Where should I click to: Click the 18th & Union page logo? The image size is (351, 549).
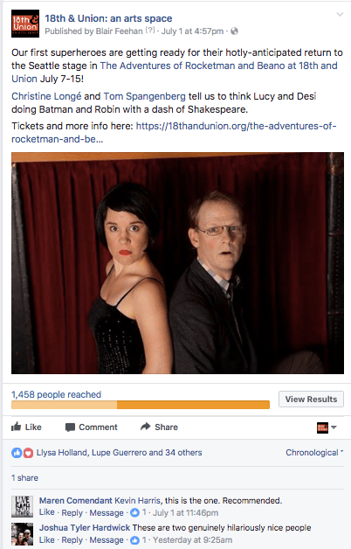tap(25, 24)
